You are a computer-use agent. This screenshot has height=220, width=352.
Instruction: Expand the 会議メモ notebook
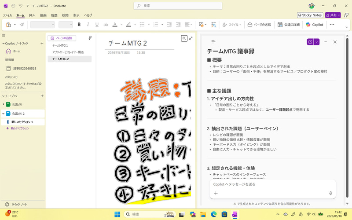pos(3,104)
